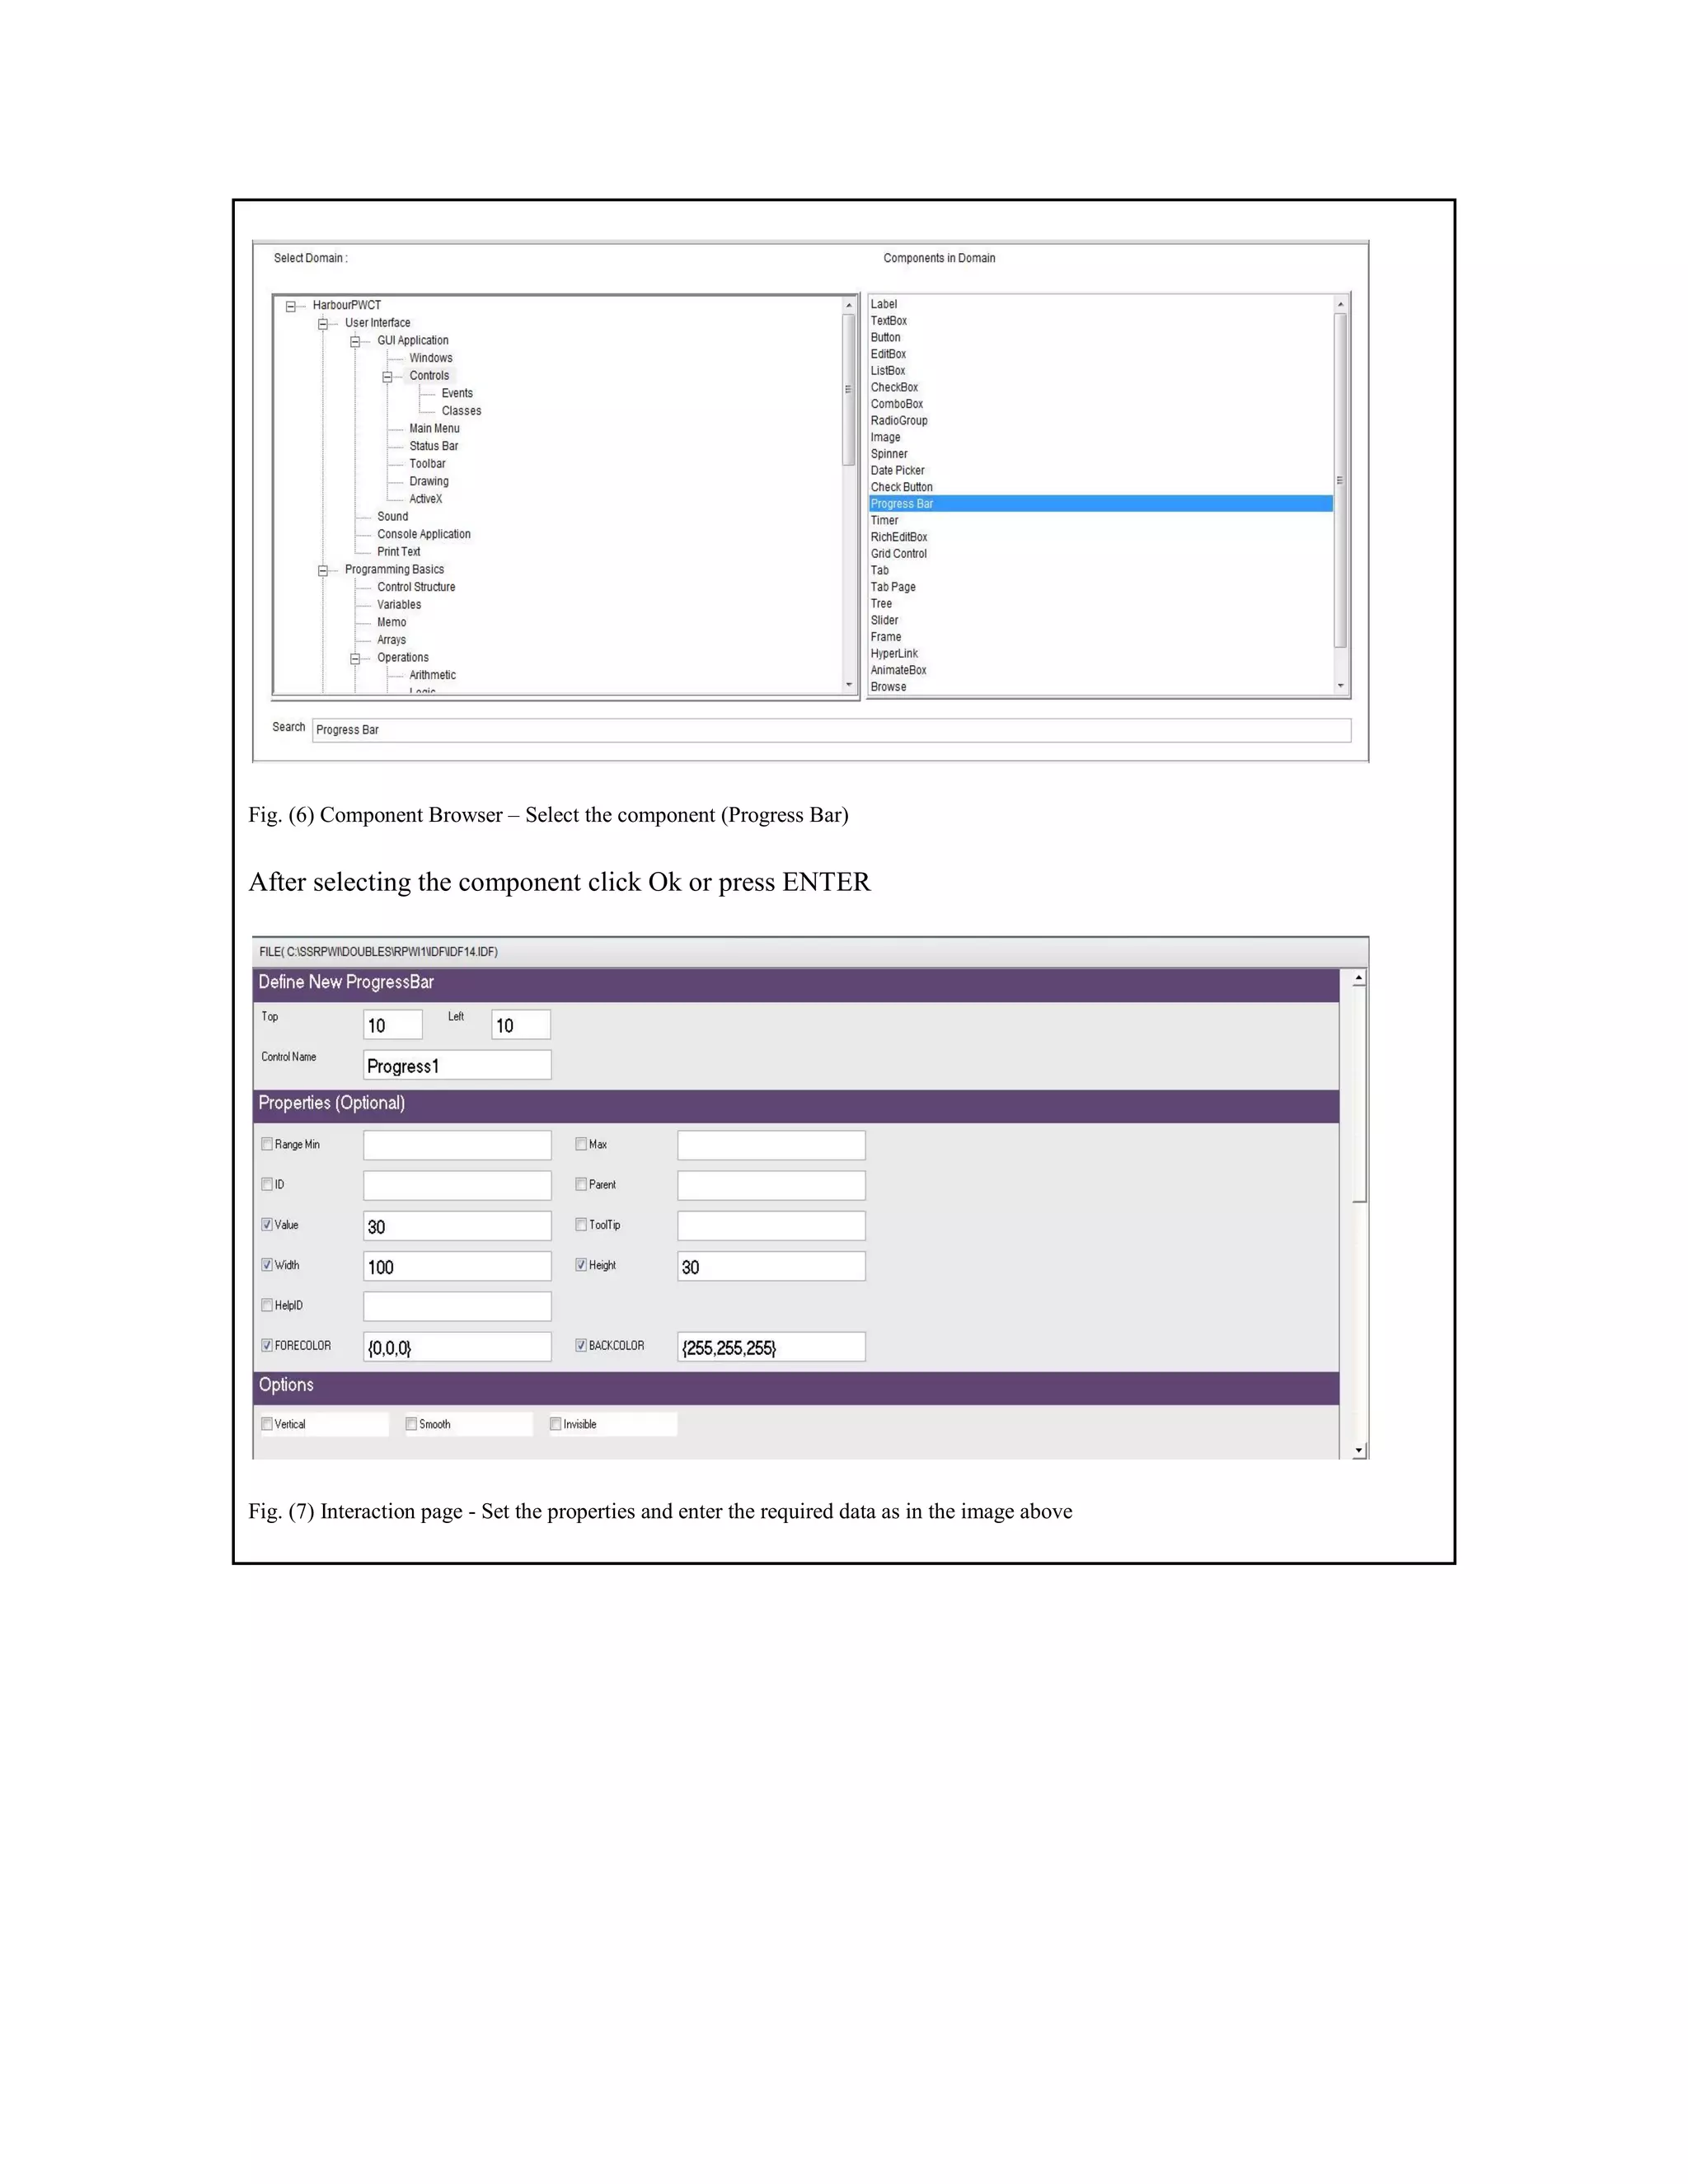Choose Date Picker component

(897, 471)
